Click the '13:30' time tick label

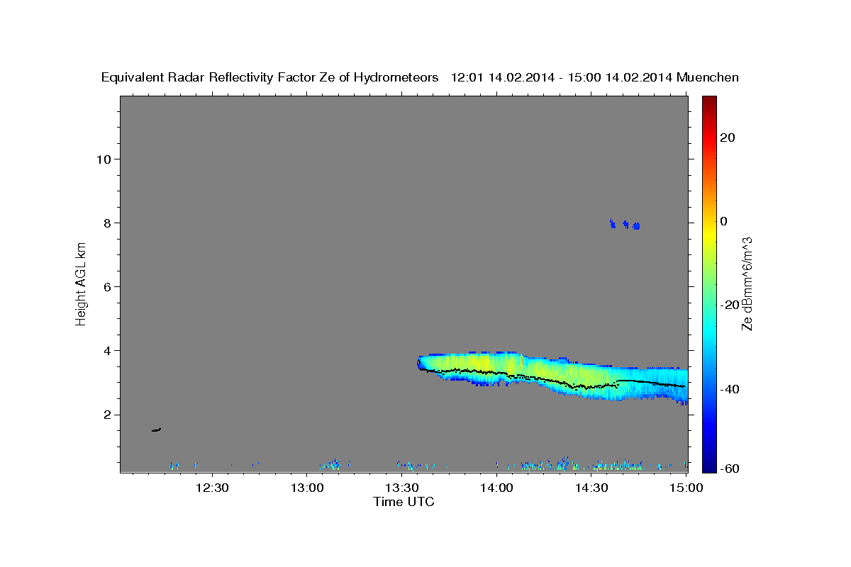click(402, 488)
